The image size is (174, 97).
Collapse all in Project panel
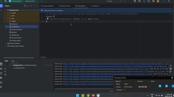pyautogui.click(x=31, y=6)
